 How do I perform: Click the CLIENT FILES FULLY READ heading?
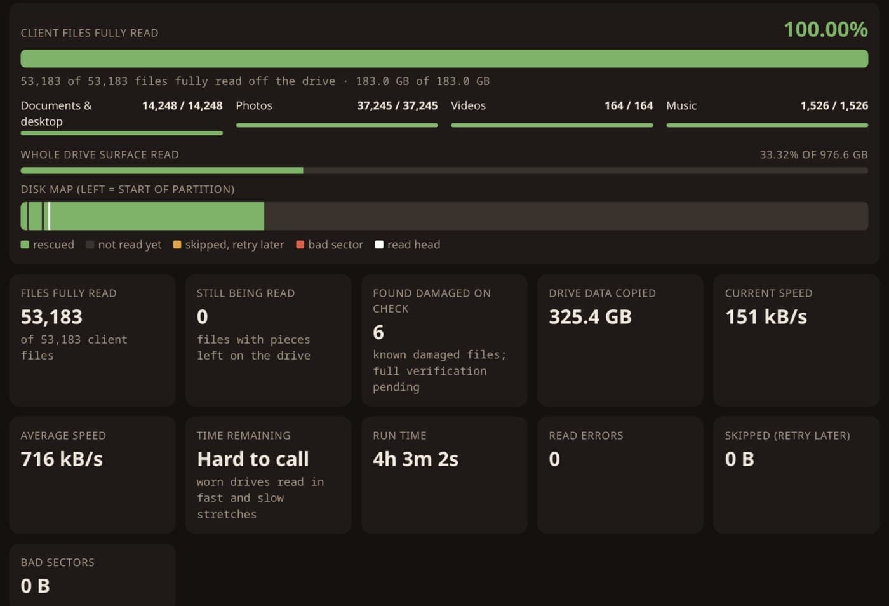click(x=90, y=33)
